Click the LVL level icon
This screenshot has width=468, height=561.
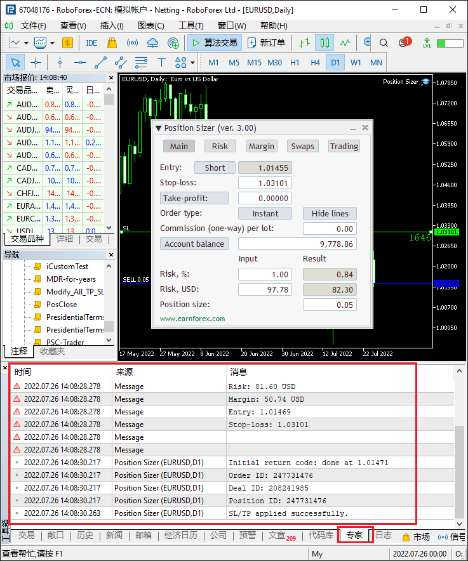click(427, 43)
